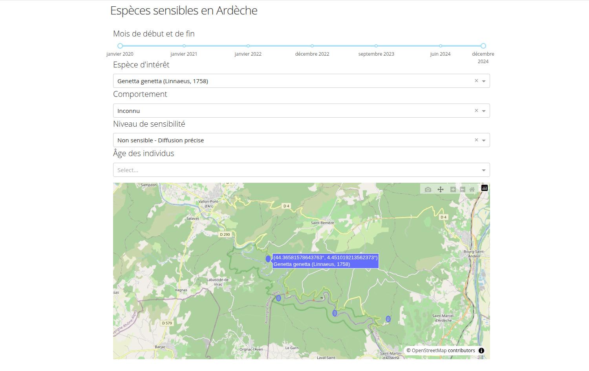Viewport: 589px width, 371px height.
Task: Click the Plotly logo on the map
Action: coord(484,188)
